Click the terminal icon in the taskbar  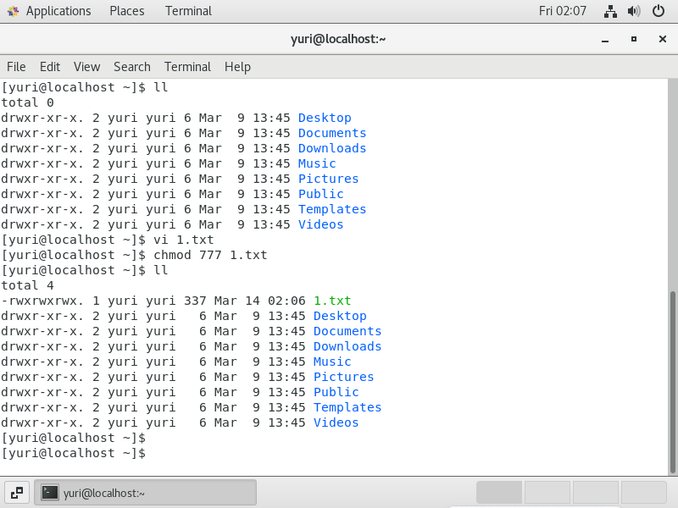tap(51, 492)
